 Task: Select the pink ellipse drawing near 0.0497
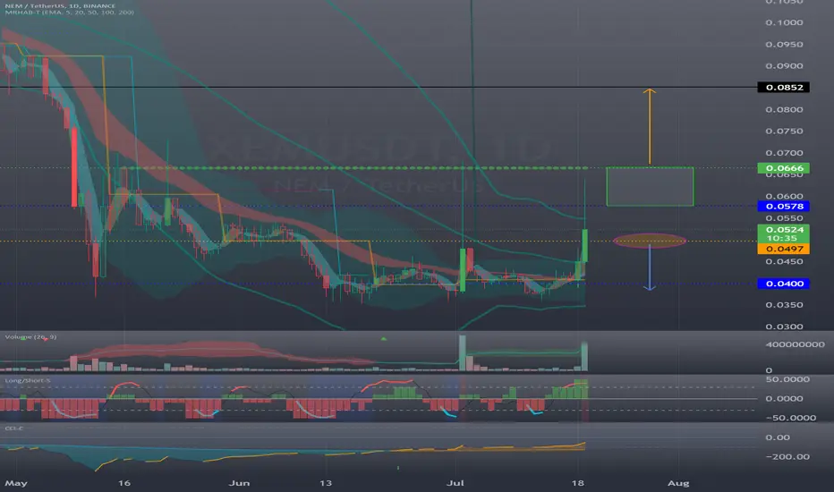650,241
